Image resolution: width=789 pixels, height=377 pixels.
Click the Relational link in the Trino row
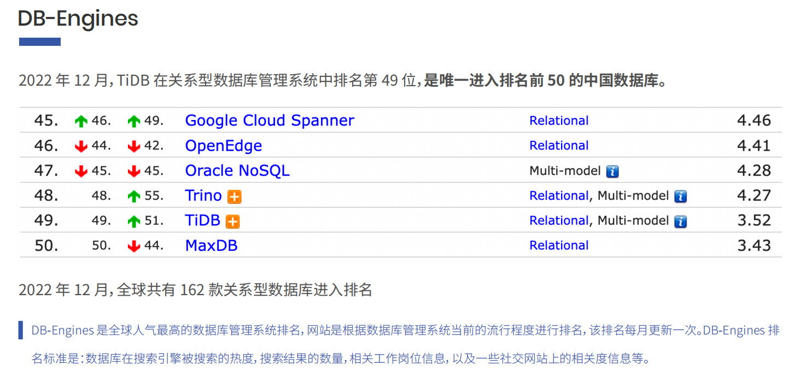559,195
